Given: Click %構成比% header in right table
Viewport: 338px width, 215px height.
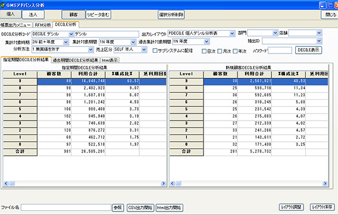Looking at the screenshot, I should point(289,74).
